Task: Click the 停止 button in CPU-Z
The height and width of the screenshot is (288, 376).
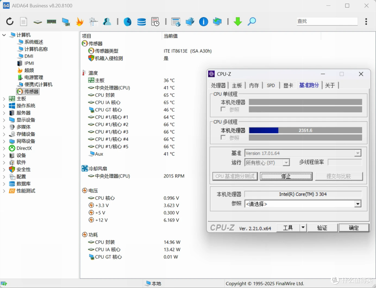Action: [x=286, y=176]
